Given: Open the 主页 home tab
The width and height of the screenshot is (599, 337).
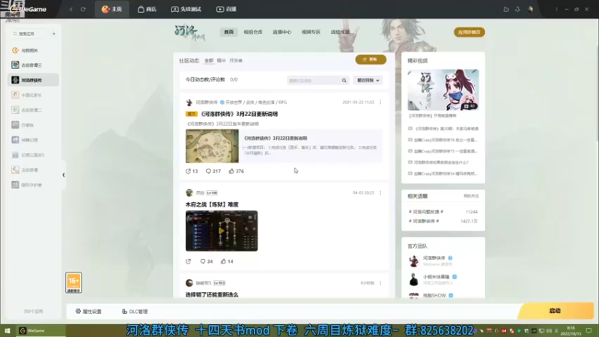Looking at the screenshot, I should click(x=112, y=9).
